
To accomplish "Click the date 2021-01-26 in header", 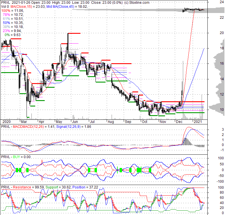I will click(21, 3).
